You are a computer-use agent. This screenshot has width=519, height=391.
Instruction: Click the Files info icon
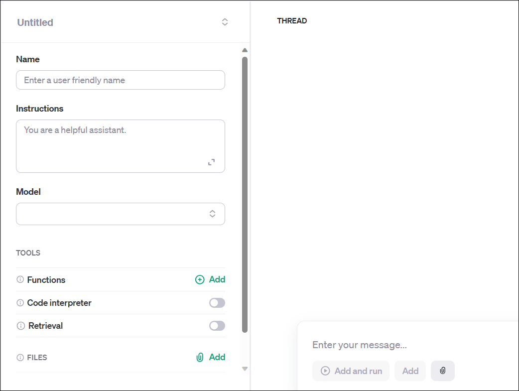tap(20, 358)
